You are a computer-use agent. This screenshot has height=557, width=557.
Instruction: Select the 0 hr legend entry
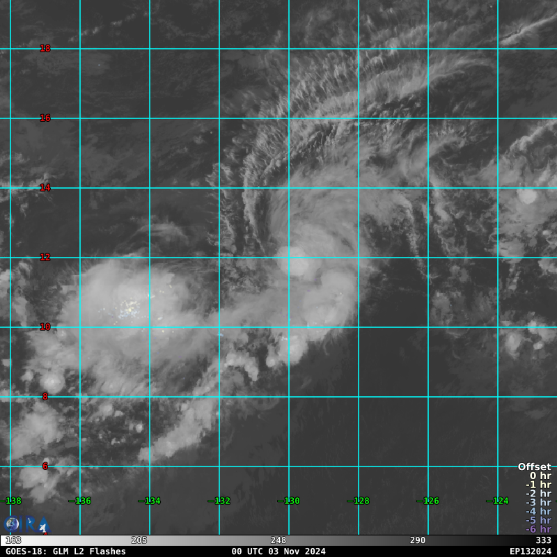click(x=541, y=476)
